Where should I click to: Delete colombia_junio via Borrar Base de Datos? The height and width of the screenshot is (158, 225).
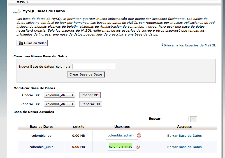[184, 147]
